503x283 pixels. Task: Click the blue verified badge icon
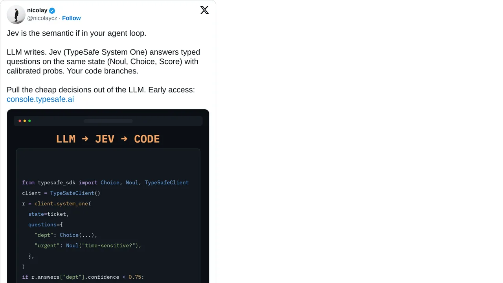52,11
